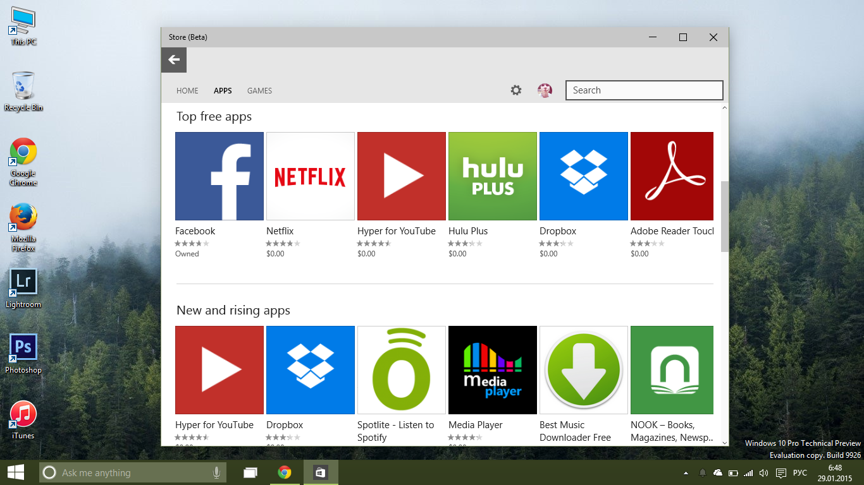The width and height of the screenshot is (864, 485).
Task: Open the taskbar clock and date
Action: point(835,473)
